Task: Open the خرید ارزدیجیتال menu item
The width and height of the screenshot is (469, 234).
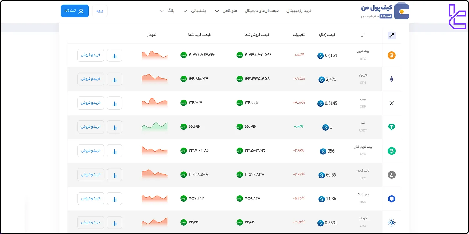Action: click(299, 11)
